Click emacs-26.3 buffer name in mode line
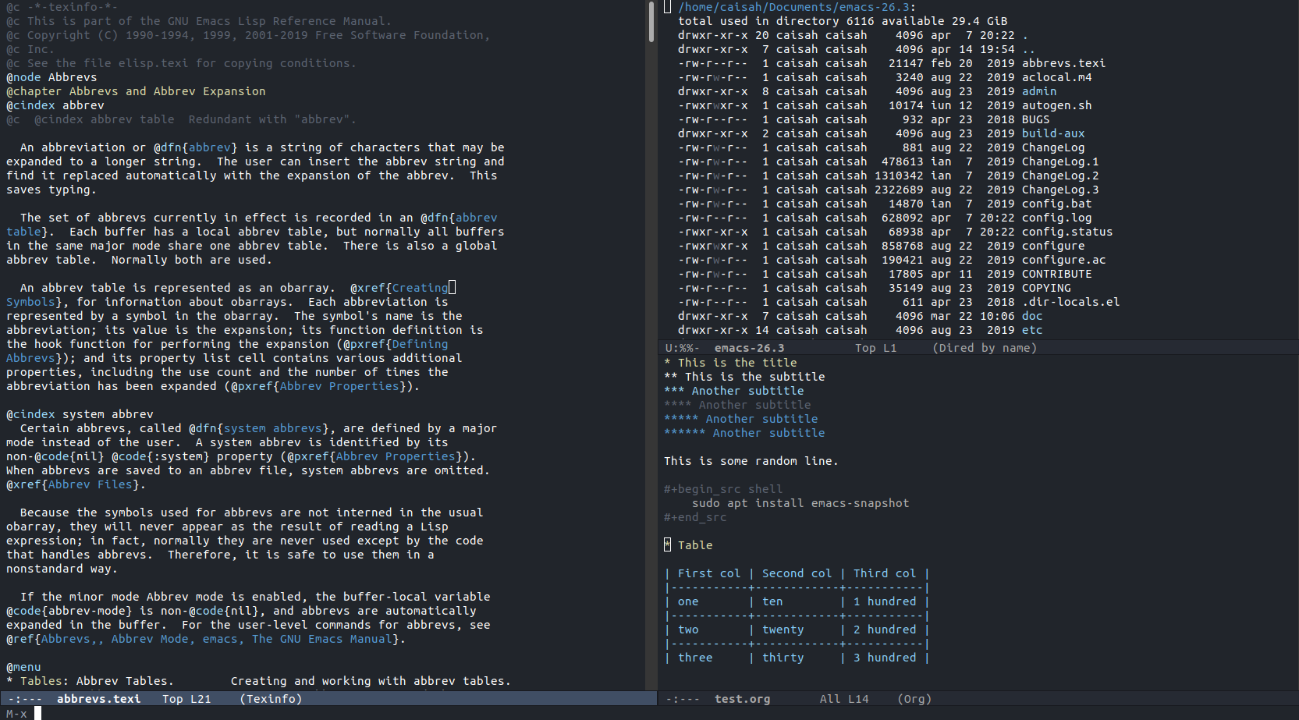Image resolution: width=1299 pixels, height=720 pixels. [749, 348]
